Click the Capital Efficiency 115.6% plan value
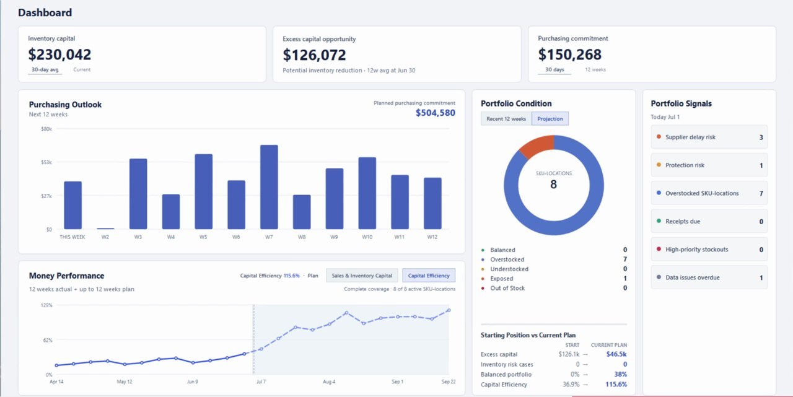 tap(616, 384)
